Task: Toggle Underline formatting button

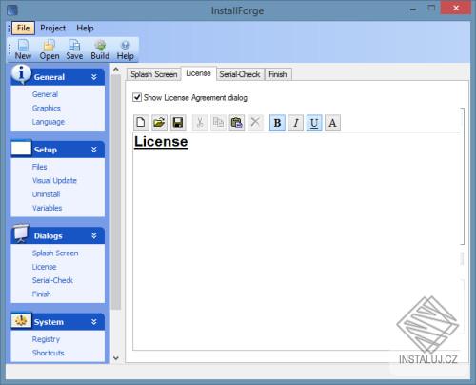Action: coord(314,123)
